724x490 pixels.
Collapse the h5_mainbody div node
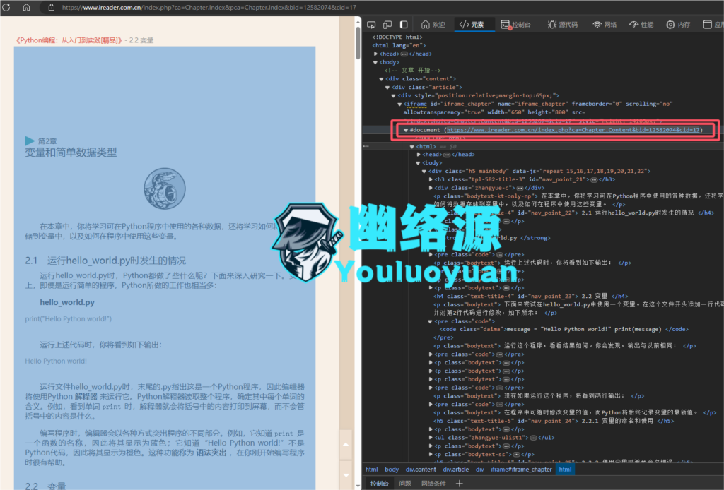coord(424,171)
